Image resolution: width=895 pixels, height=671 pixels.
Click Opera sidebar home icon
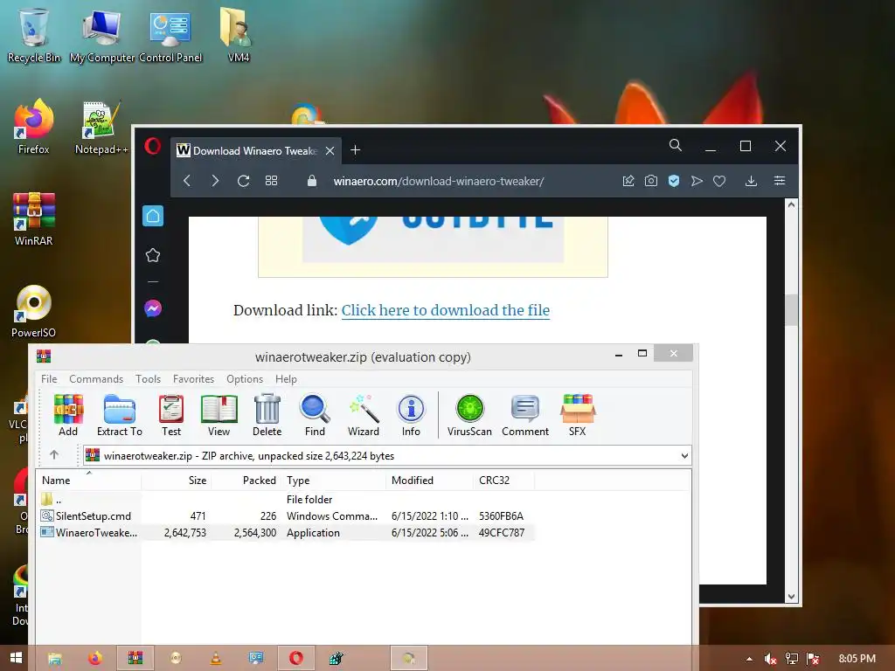point(153,216)
